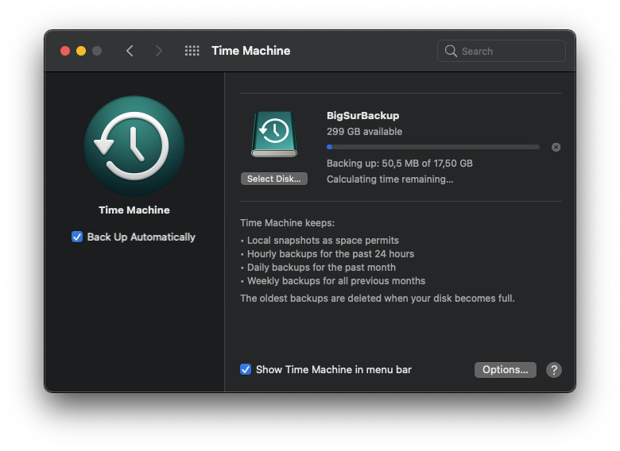
Task: Minimize the window with the yellow button
Action: click(81, 51)
